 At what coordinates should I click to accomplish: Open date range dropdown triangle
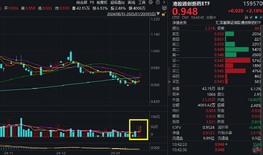coord(157,14)
